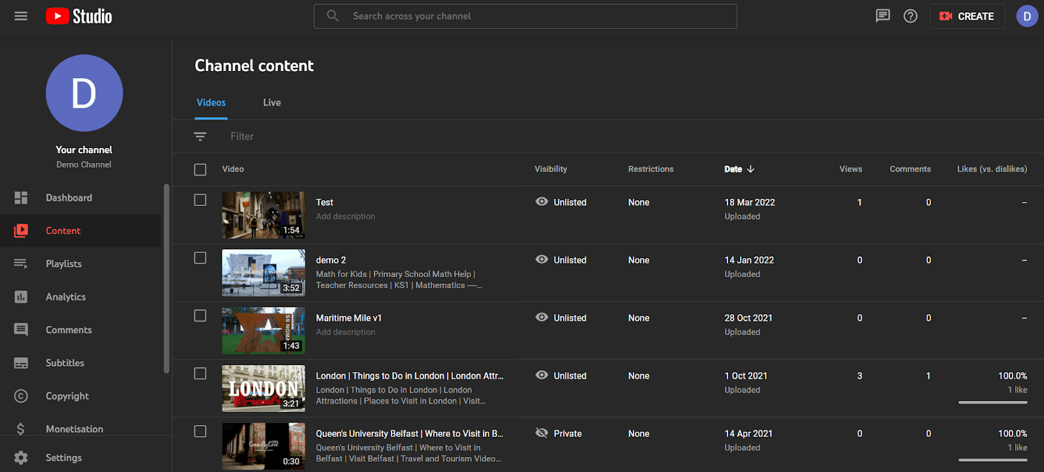
Task: Open the help question mark icon
Action: click(x=910, y=16)
